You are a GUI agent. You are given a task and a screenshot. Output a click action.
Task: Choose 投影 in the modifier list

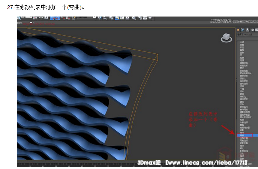(242, 130)
